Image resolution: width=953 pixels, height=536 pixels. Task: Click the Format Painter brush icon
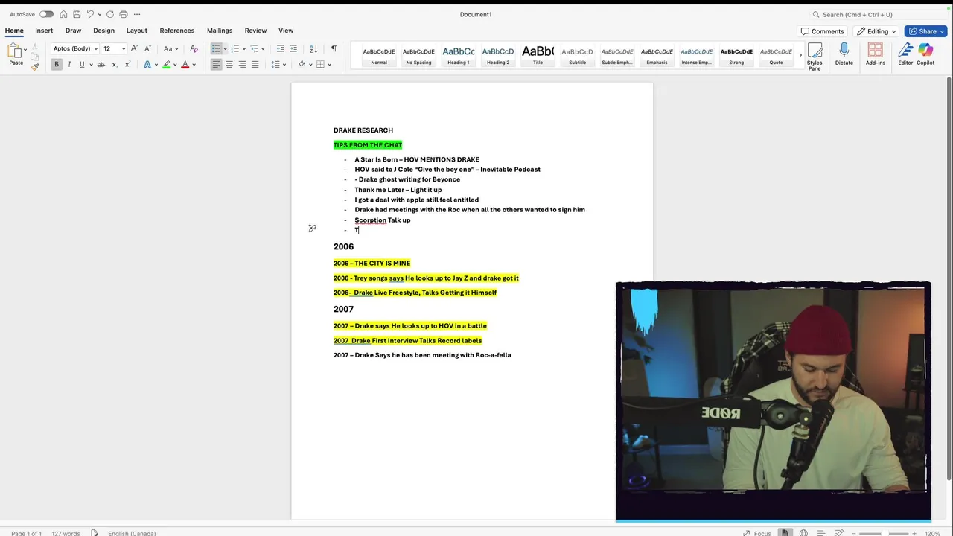[35, 66]
